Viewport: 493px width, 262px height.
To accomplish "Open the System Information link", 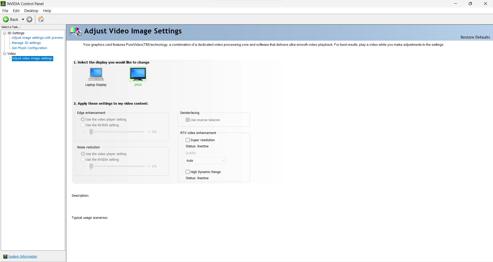I will point(23,257).
